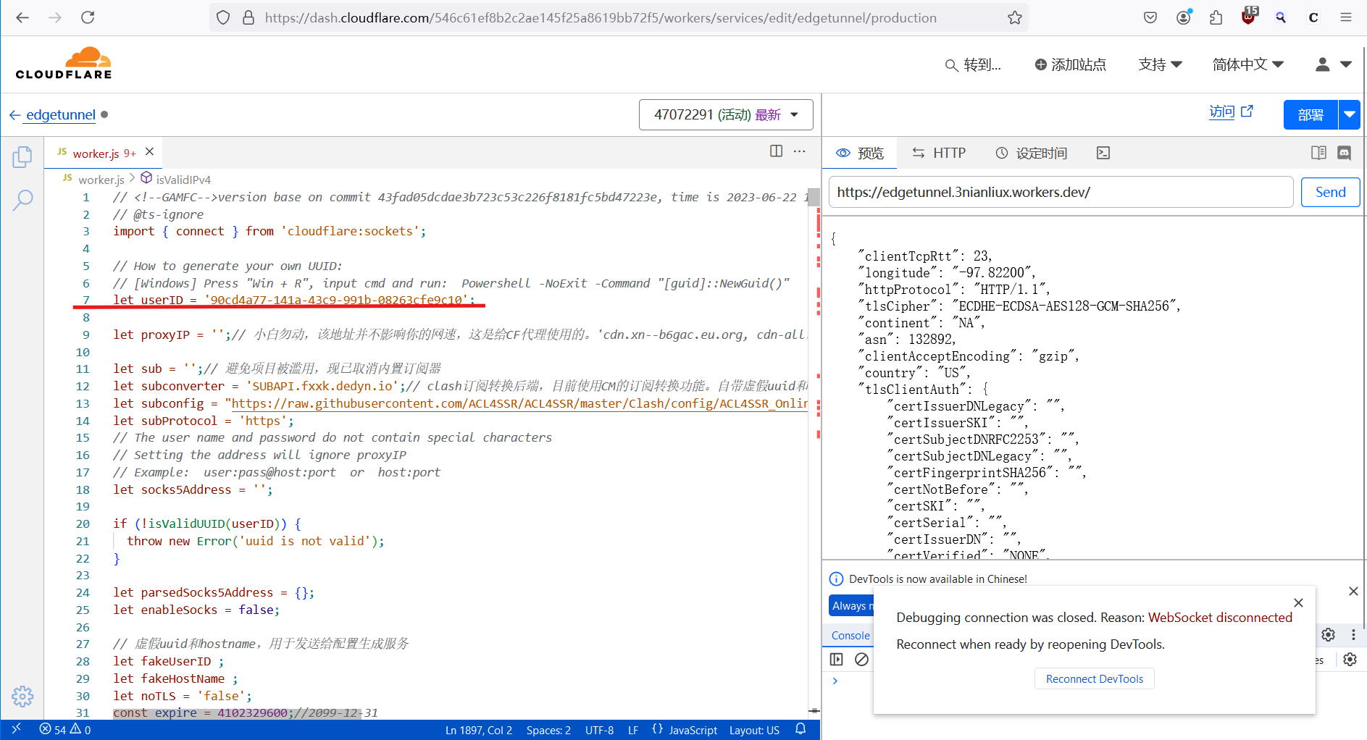Image resolution: width=1367 pixels, height=740 pixels.
Task: Open the 简体中文 language dropdown
Action: click(1247, 64)
